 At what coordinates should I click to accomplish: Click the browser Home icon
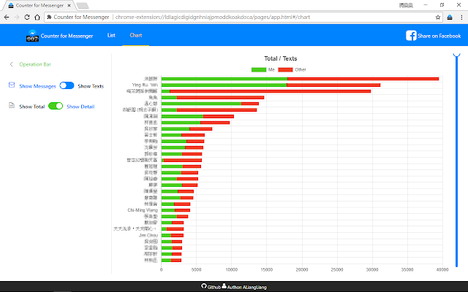[x=37, y=18]
